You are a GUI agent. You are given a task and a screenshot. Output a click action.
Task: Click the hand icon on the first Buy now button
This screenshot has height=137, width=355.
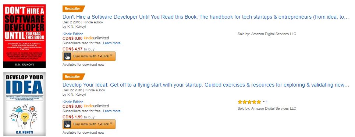pyautogui.click(x=67, y=56)
